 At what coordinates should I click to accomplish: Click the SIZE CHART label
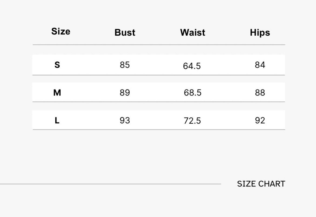(261, 184)
